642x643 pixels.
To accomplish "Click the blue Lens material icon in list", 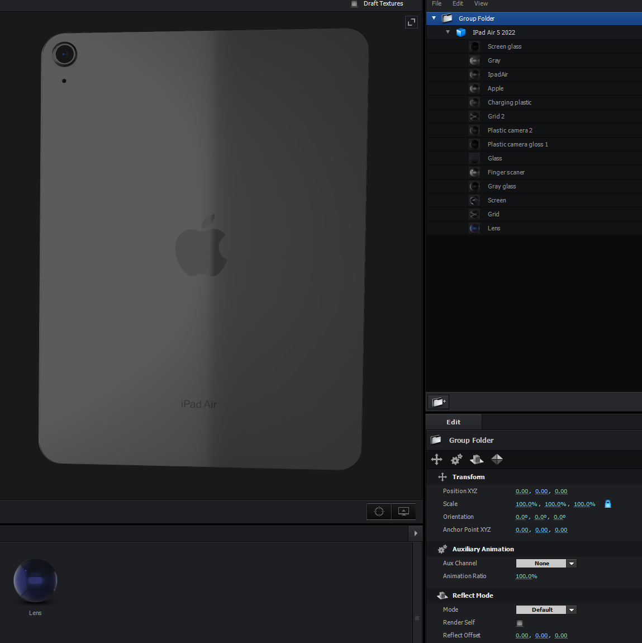I will pyautogui.click(x=474, y=228).
